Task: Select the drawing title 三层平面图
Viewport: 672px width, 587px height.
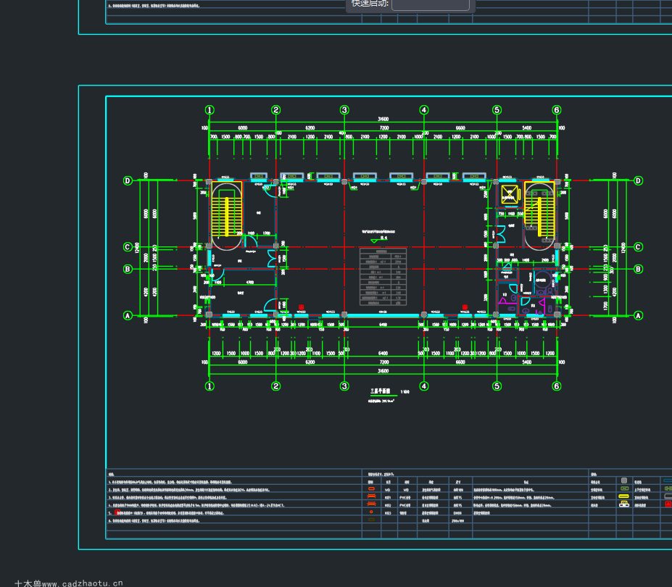Action: pyautogui.click(x=380, y=391)
